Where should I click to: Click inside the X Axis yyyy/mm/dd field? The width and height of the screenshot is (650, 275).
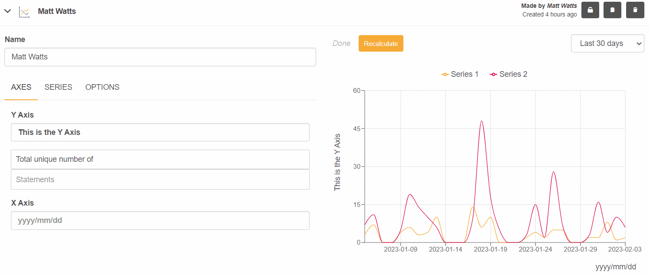click(x=160, y=220)
